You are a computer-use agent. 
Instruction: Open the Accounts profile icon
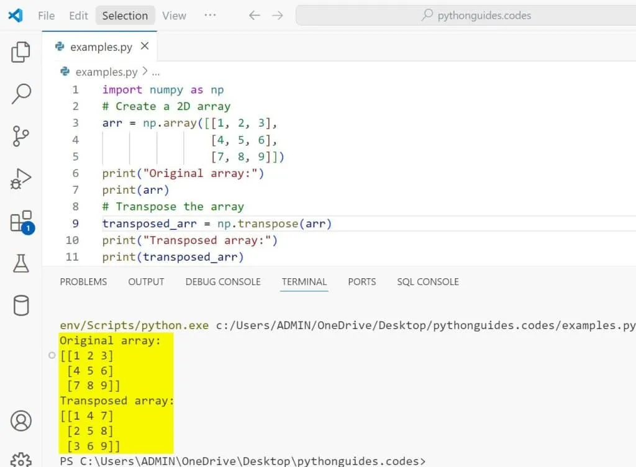pyautogui.click(x=20, y=421)
